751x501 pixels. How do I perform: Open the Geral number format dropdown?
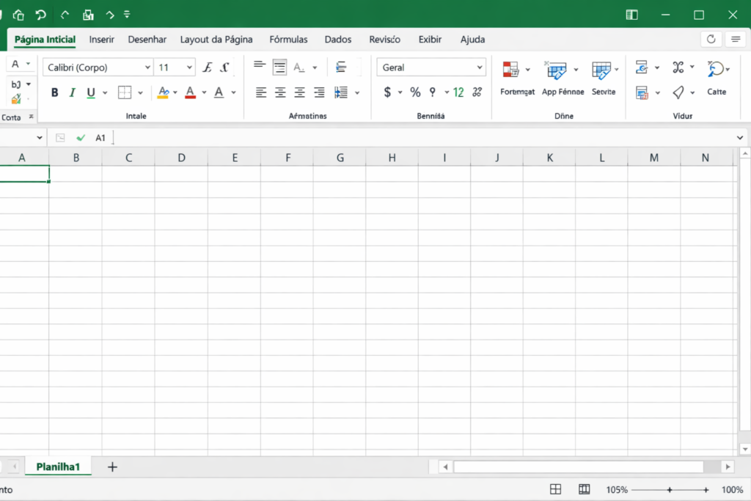[x=480, y=67]
